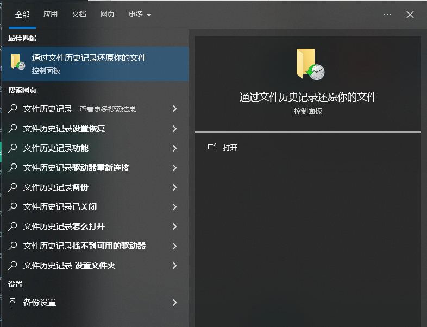Viewport: 427px width, 327px height.
Task: Expand arrow for 文件历史记录功能
Action: 174,148
